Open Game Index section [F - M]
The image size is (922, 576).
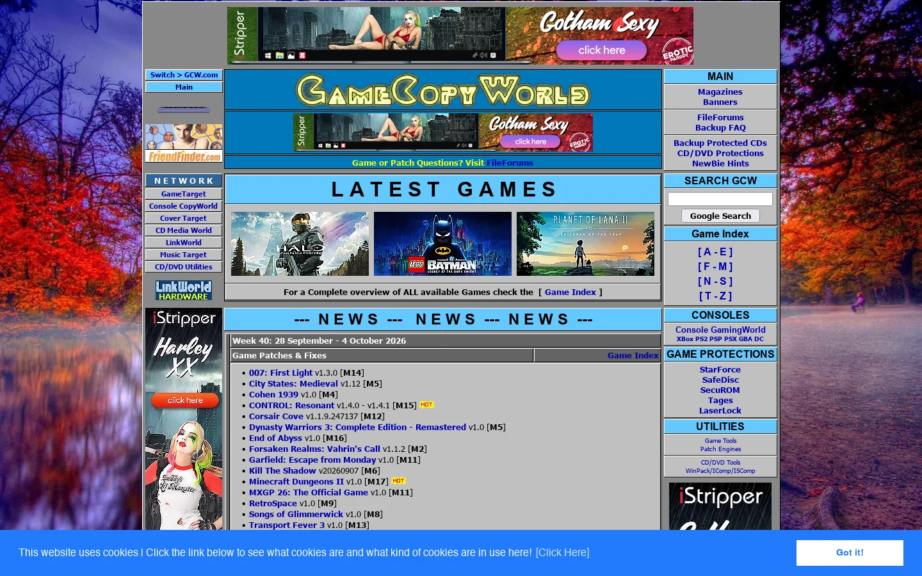click(x=715, y=267)
